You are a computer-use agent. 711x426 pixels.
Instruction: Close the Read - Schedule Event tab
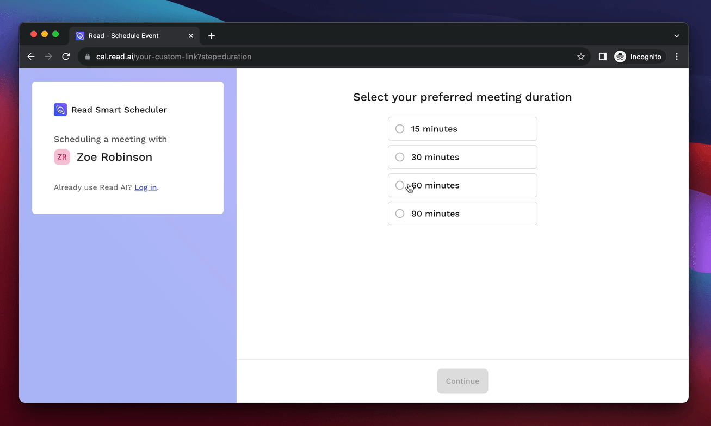click(191, 35)
